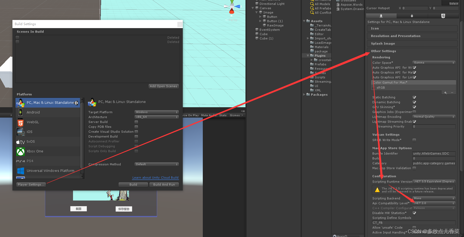Click Add Open Scenes button
Screen dimensions: 464x237
click(x=163, y=86)
